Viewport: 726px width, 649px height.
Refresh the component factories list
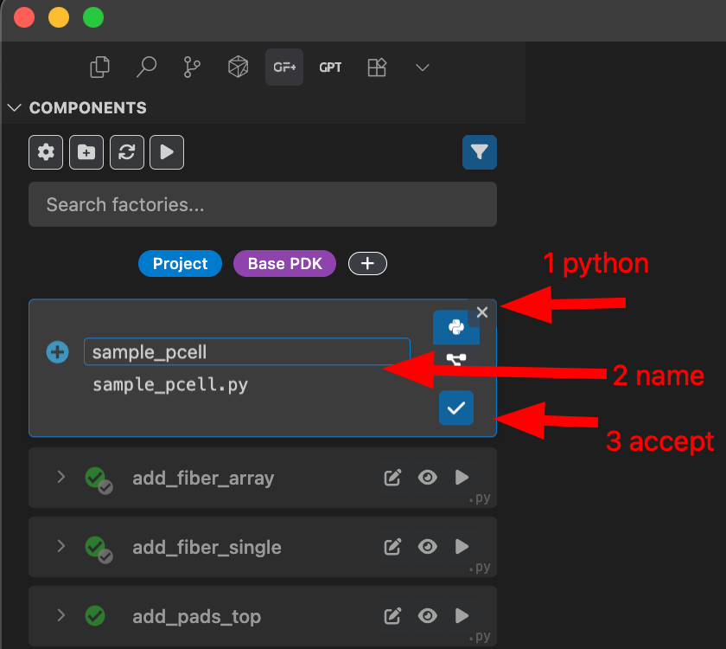click(126, 151)
